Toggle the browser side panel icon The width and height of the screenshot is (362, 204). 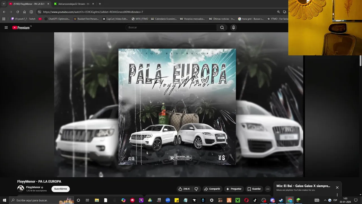click(31, 12)
